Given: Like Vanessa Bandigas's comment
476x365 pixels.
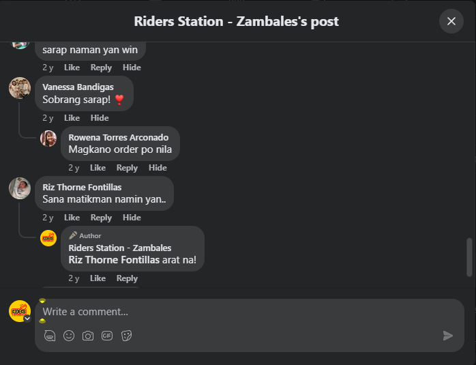Looking at the screenshot, I should [72, 118].
